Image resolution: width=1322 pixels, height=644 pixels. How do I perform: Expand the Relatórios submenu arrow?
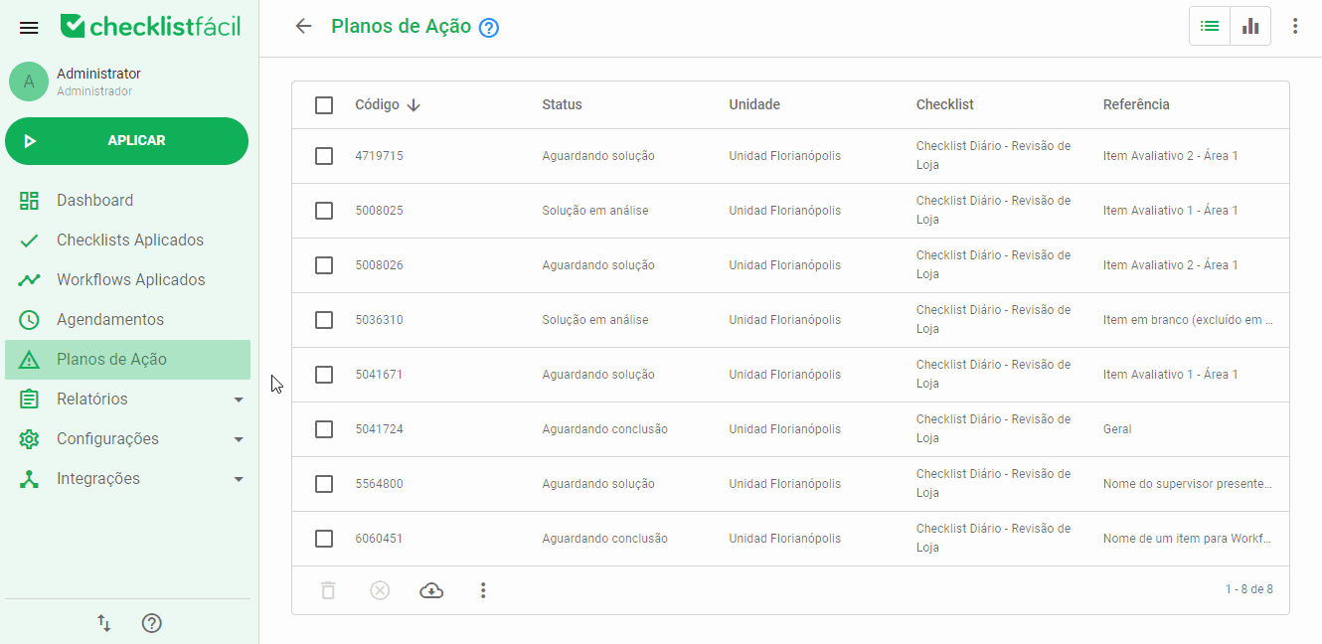(239, 400)
